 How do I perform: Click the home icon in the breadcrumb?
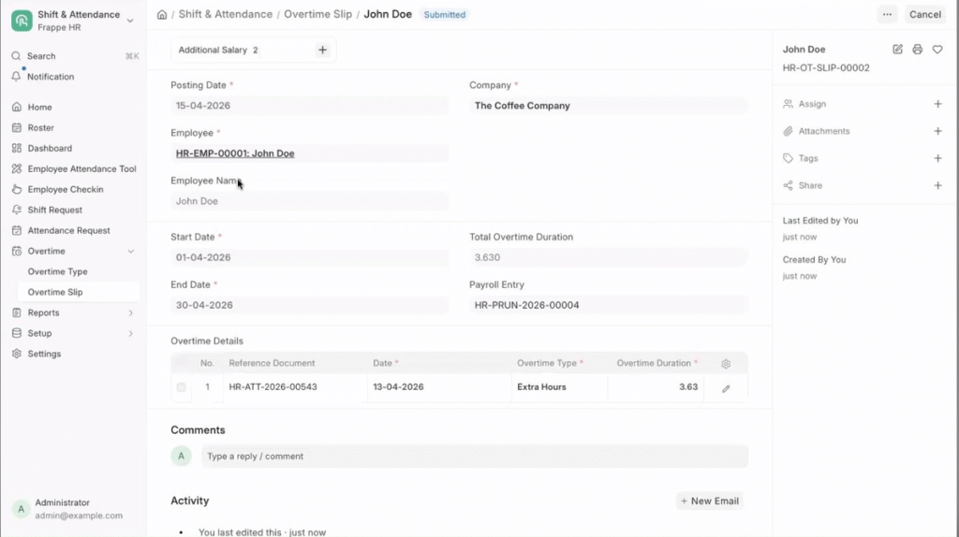(x=162, y=15)
